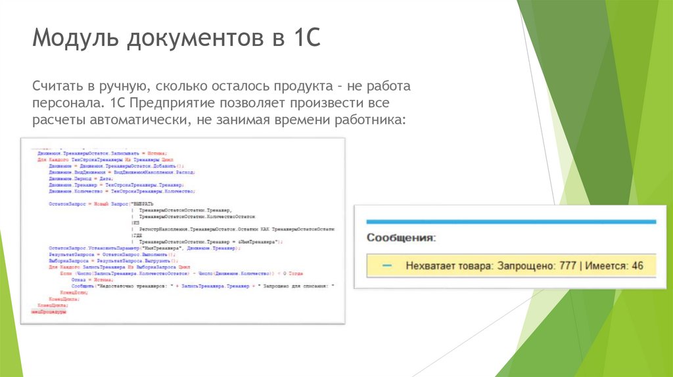673x377 pixels.
Task: Click code line "Сообщить("Недостаточно тренажеров"
Action: [x=202, y=286]
